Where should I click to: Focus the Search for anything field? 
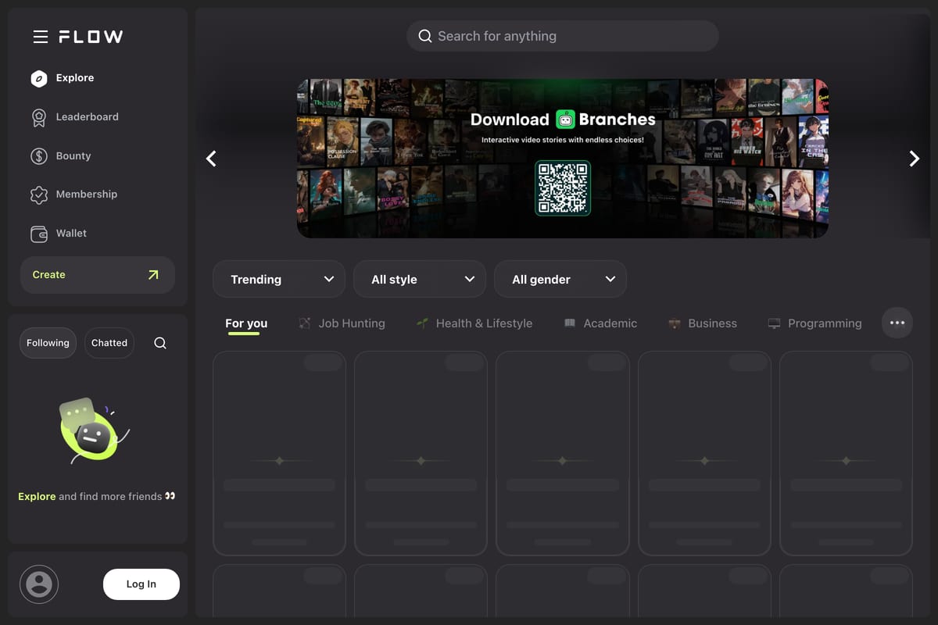coord(563,36)
